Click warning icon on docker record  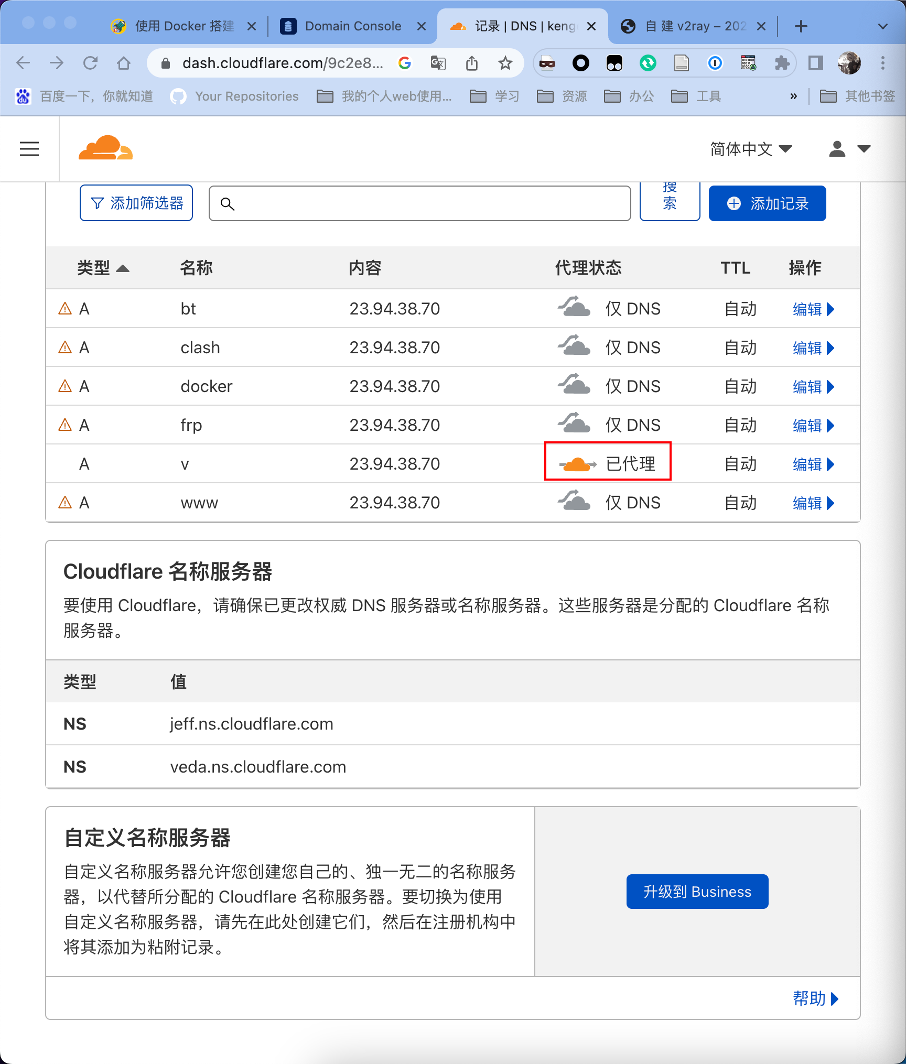(65, 386)
